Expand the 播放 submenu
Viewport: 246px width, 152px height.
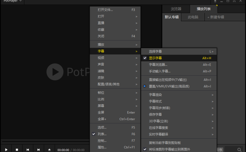[x=115, y=45]
